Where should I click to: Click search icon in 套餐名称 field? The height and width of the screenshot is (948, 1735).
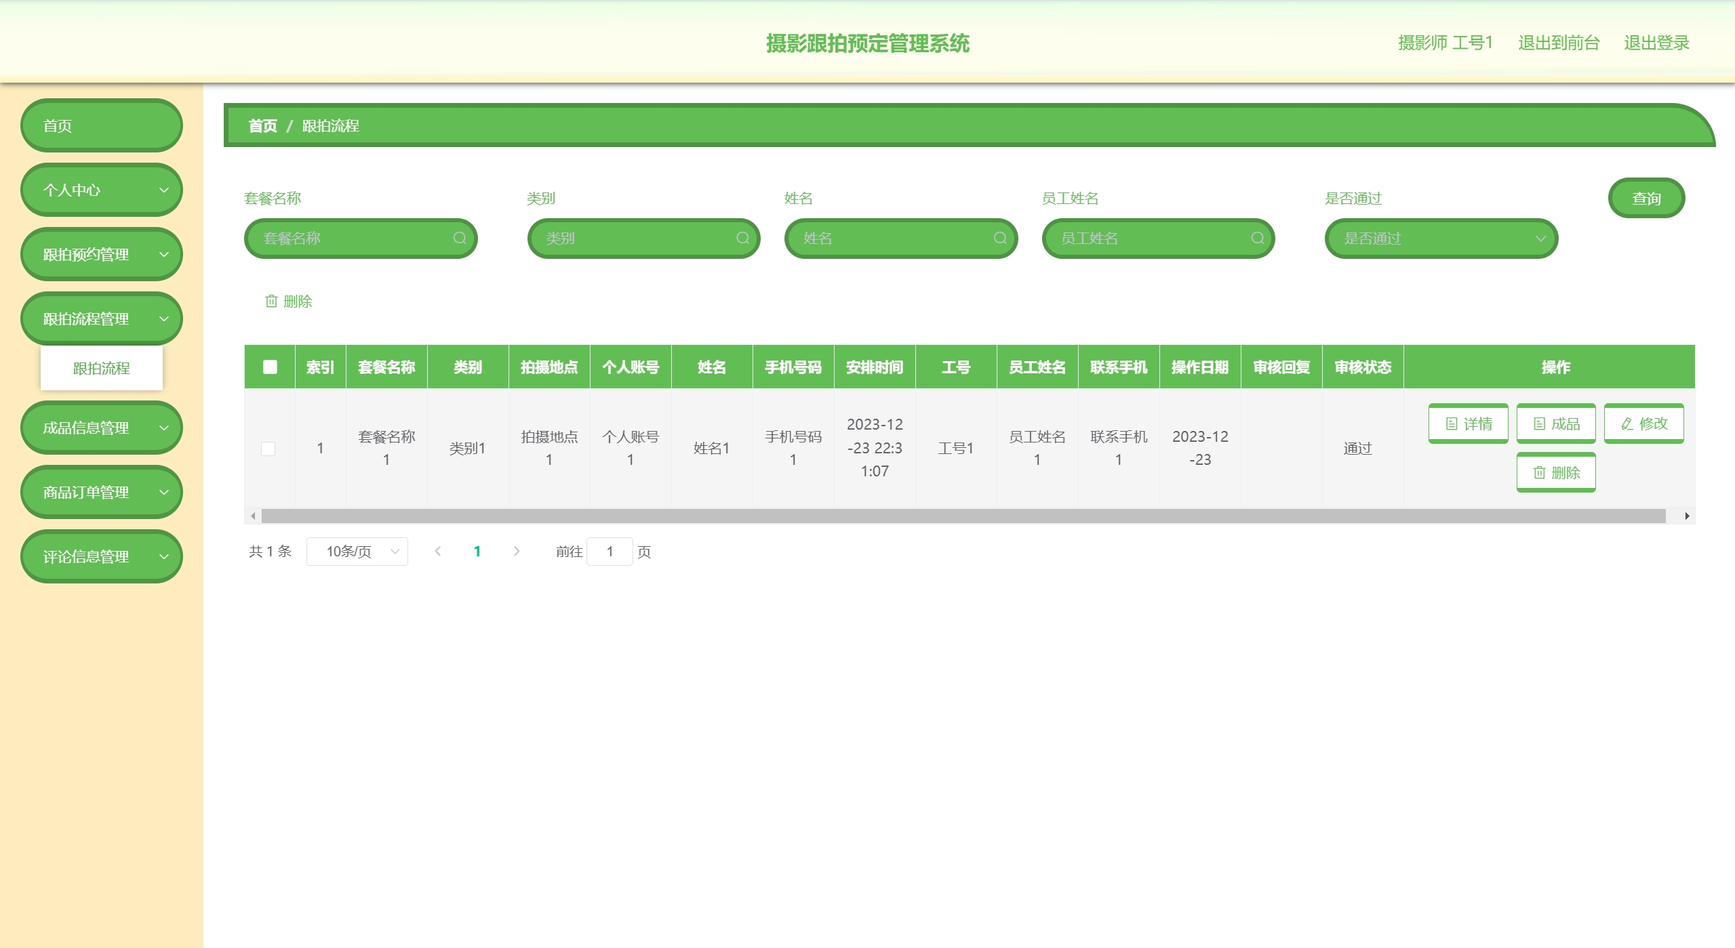tap(460, 238)
